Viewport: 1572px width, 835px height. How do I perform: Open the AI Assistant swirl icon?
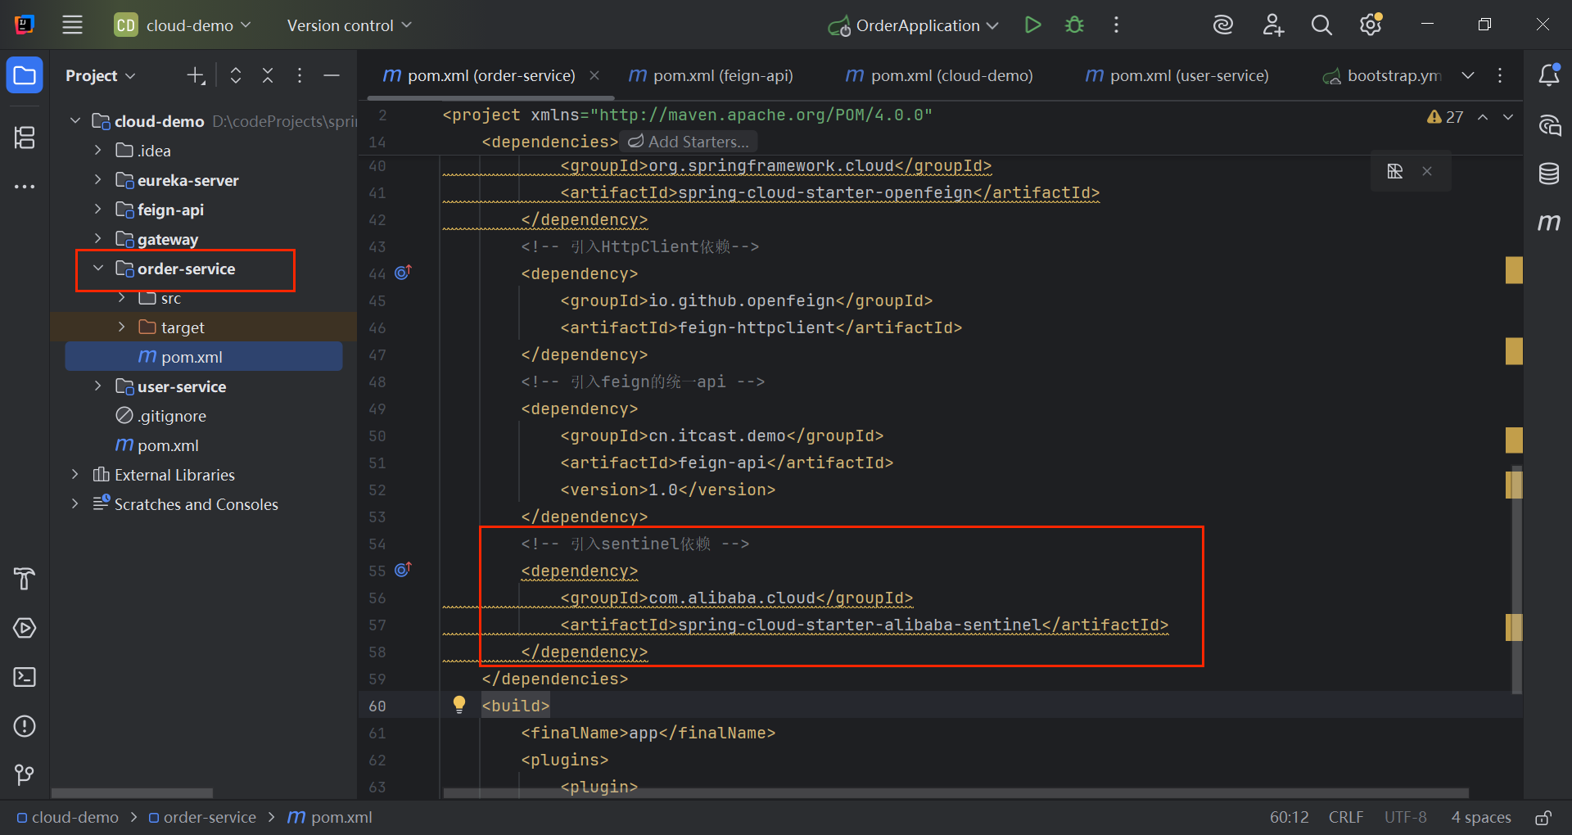pos(1223,25)
